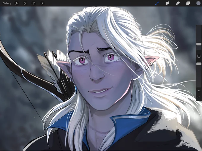The image size is (202, 151).
Task: Tap the square modify button in sidebar
Action: 199,56
